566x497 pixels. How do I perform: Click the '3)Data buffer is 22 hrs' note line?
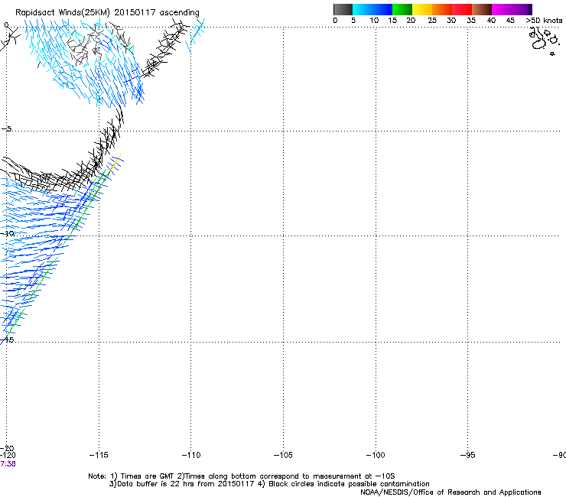269,484
